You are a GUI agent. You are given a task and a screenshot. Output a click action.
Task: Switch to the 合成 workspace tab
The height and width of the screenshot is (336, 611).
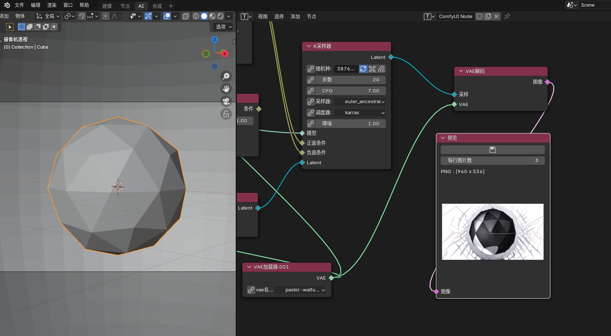157,6
